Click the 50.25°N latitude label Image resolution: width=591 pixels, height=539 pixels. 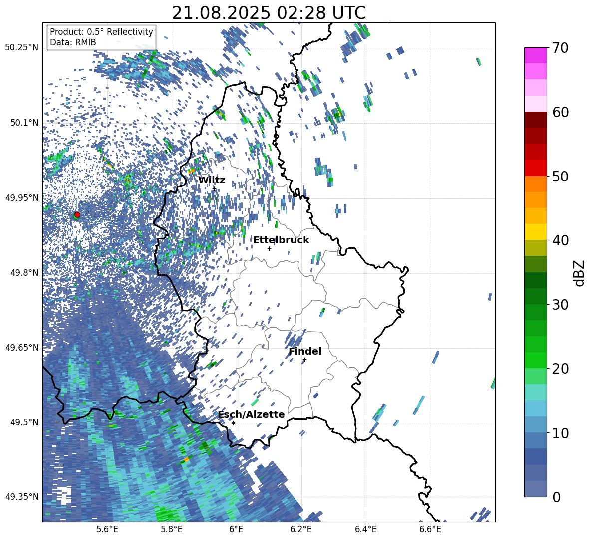click(22, 47)
